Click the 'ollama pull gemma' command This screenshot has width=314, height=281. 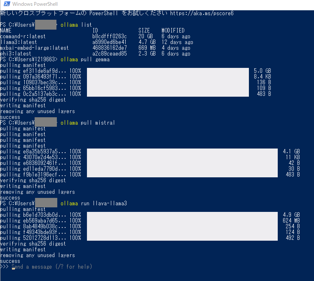85,60
